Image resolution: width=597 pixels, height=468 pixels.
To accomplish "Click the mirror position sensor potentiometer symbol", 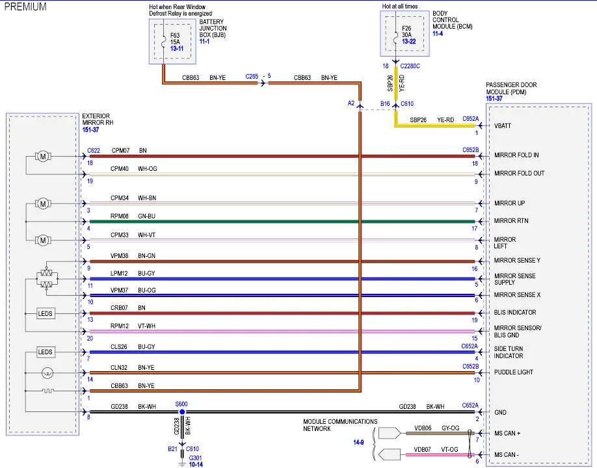I will pos(46,279).
